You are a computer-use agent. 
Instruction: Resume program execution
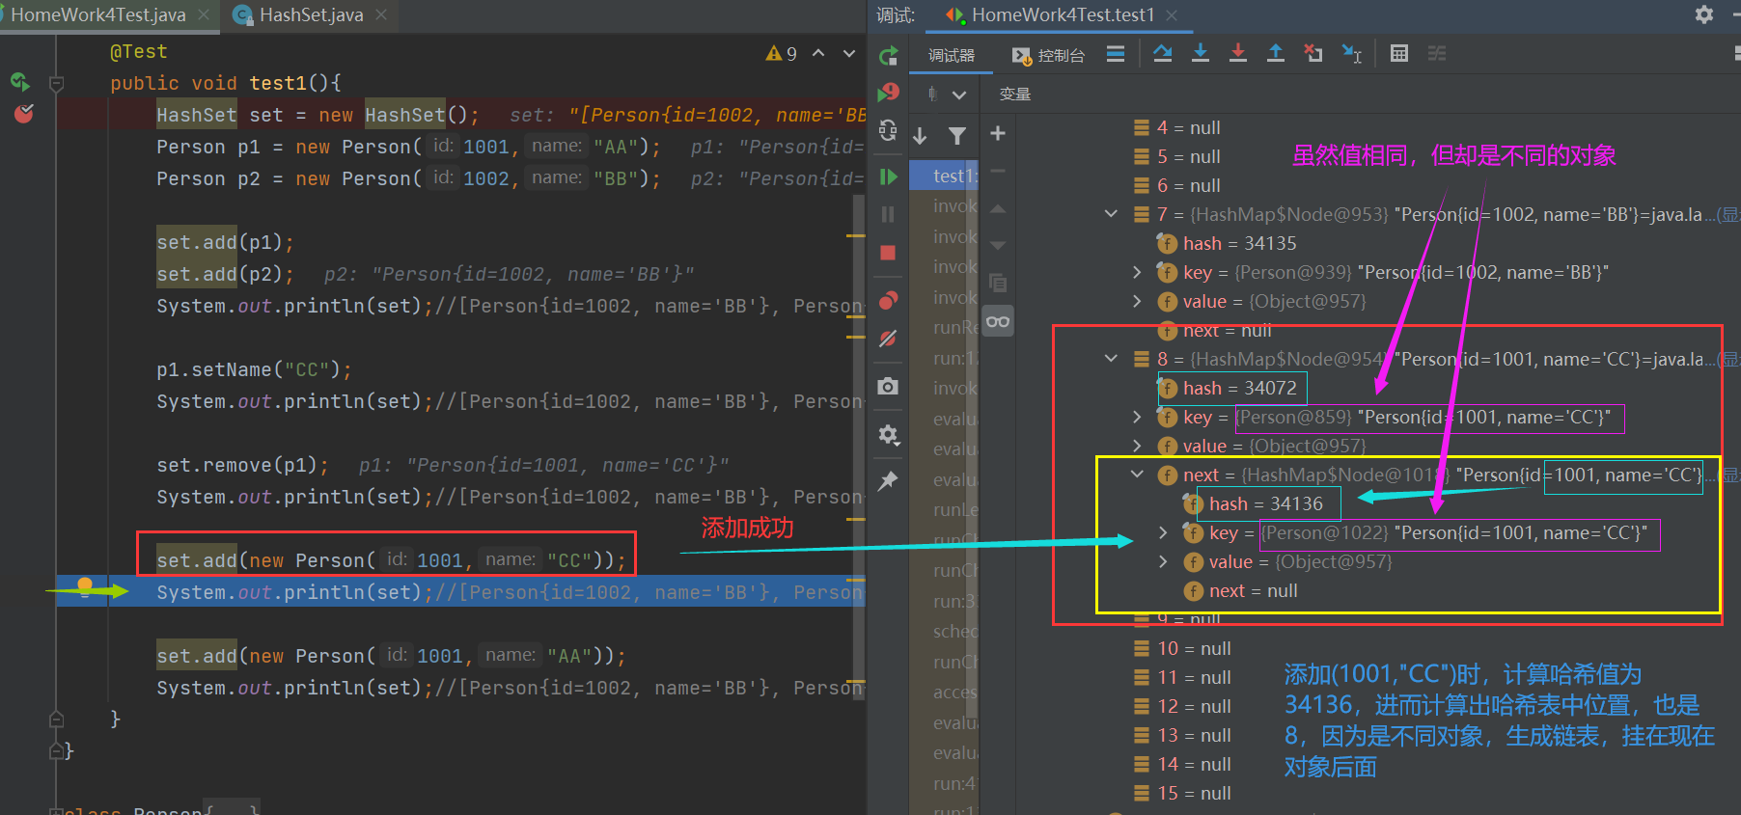[889, 177]
